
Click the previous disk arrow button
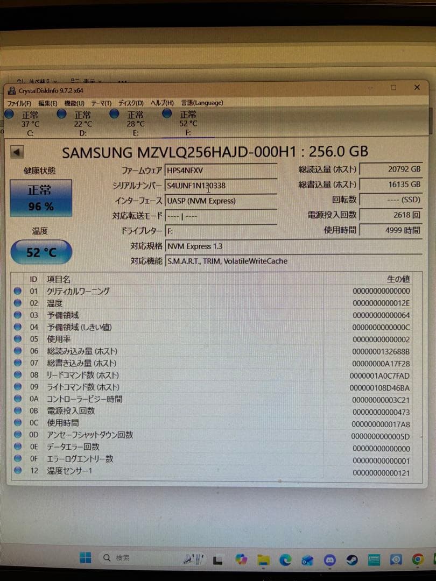click(x=17, y=152)
